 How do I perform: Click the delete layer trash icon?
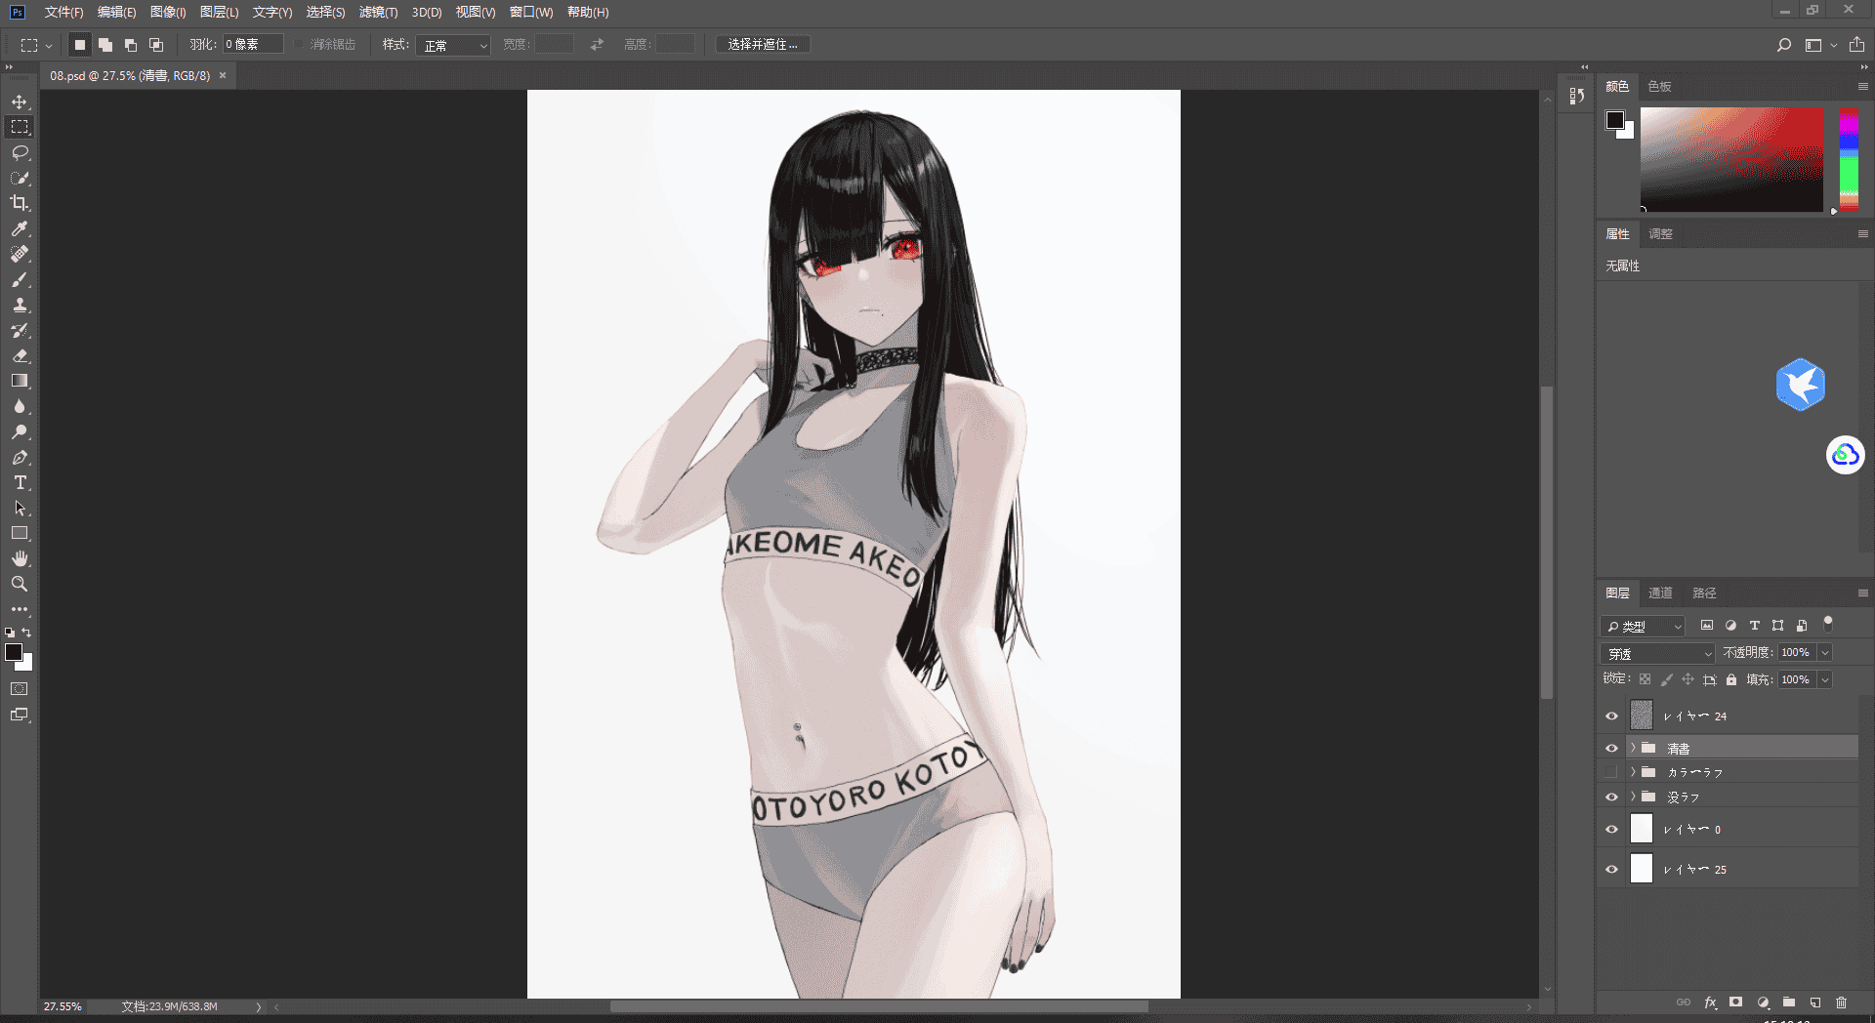(x=1841, y=1003)
